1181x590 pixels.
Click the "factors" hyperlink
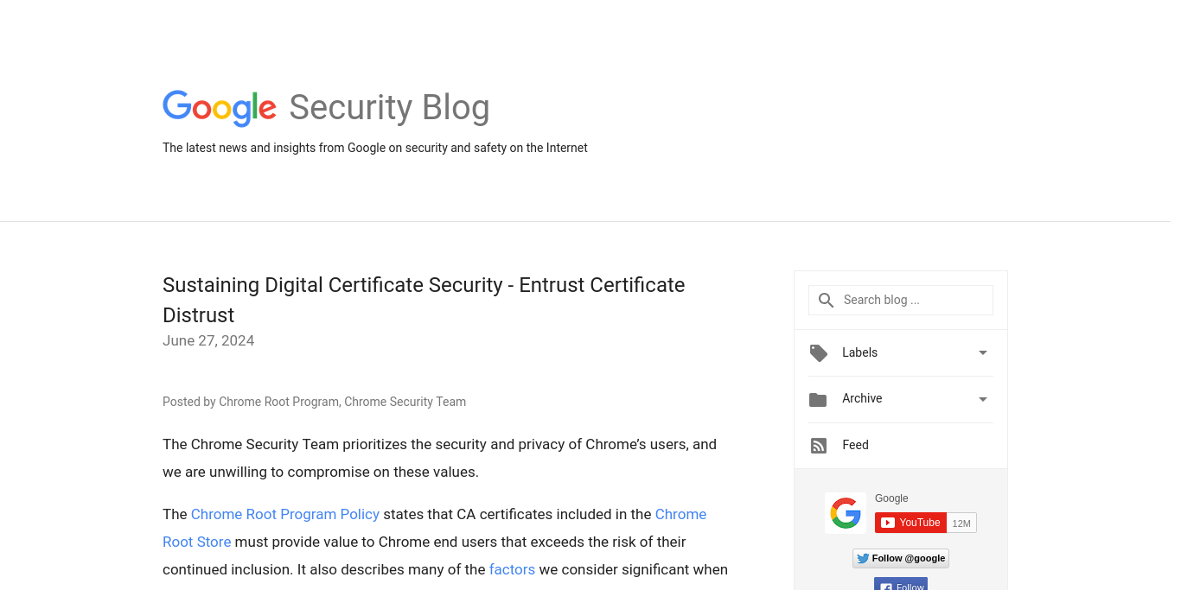[512, 569]
